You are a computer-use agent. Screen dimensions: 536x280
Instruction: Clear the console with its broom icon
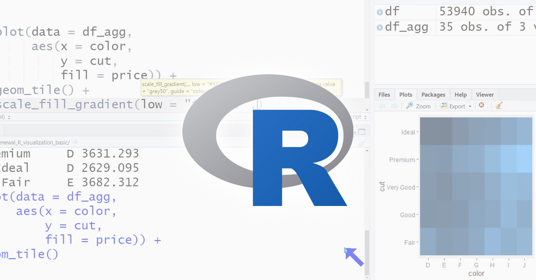[364, 142]
